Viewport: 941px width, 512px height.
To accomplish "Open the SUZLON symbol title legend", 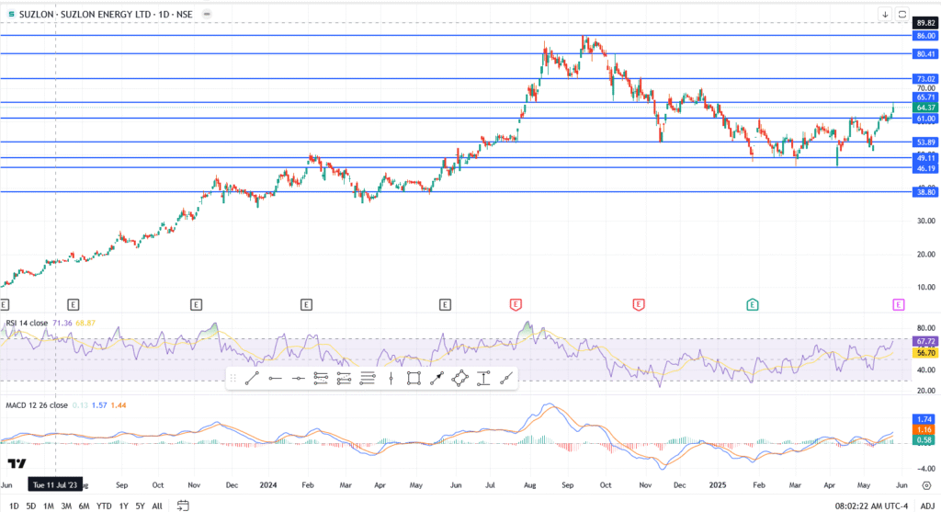I will pos(103,15).
